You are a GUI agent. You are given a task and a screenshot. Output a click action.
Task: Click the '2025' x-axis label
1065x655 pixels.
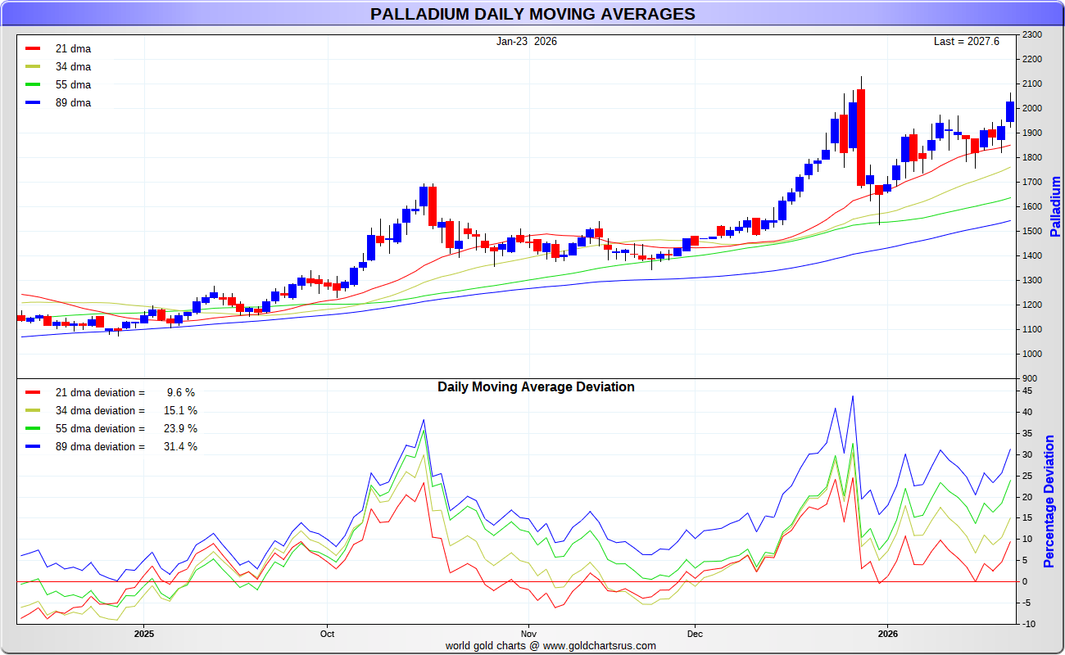(x=144, y=634)
